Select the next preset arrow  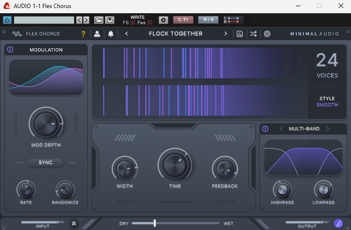pyautogui.click(x=226, y=34)
